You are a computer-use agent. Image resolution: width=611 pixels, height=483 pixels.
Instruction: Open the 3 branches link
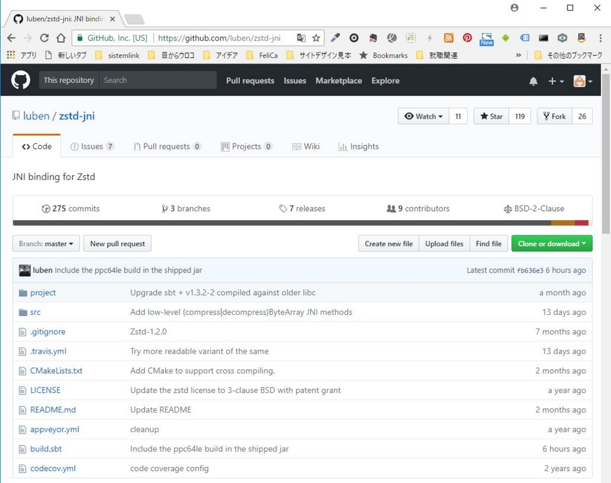point(186,209)
